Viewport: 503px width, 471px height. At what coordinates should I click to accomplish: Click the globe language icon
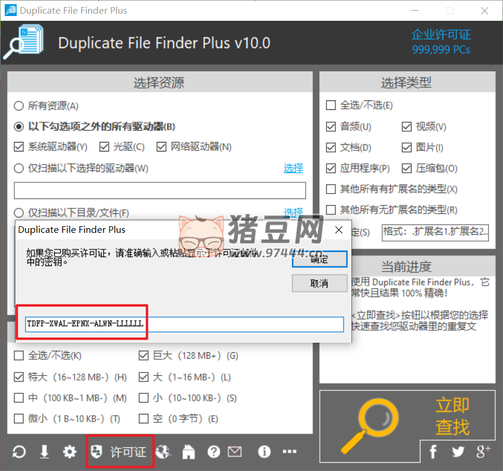tap(164, 452)
